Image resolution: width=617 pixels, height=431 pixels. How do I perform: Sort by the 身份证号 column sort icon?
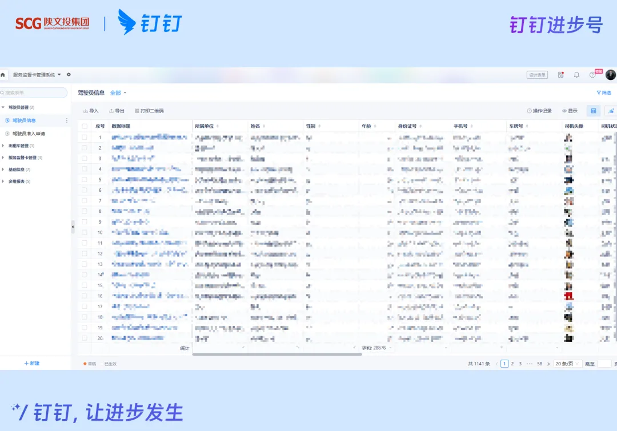(x=420, y=126)
